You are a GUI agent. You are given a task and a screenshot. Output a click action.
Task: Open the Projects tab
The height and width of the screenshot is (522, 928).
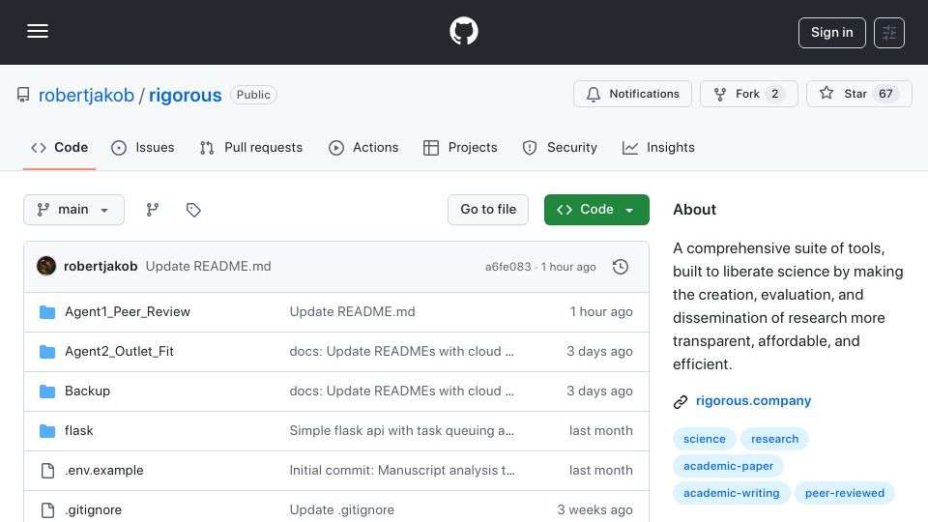point(460,147)
